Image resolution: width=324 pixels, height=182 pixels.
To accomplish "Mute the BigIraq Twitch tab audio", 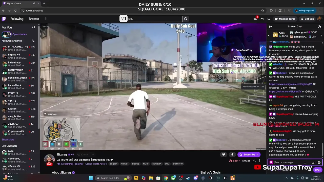I will [x=34, y=3].
